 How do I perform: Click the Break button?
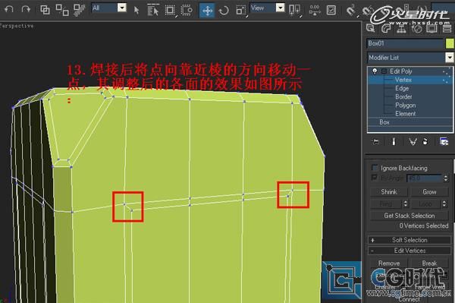tap(429, 264)
